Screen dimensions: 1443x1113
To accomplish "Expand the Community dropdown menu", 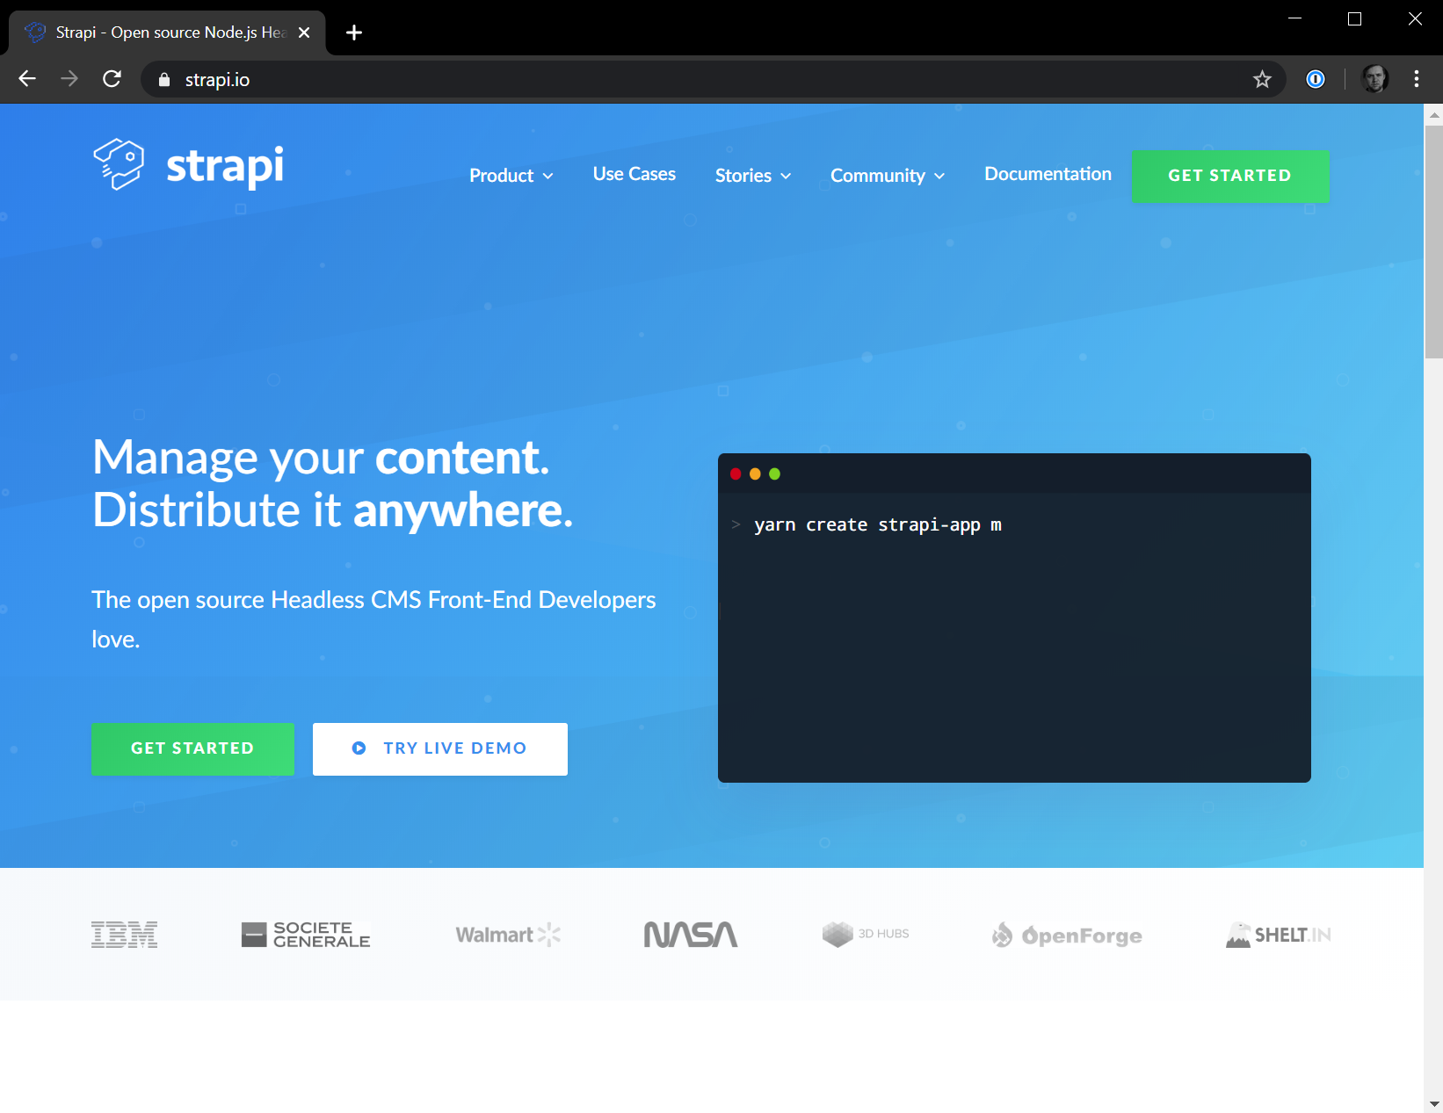I will click(x=888, y=176).
